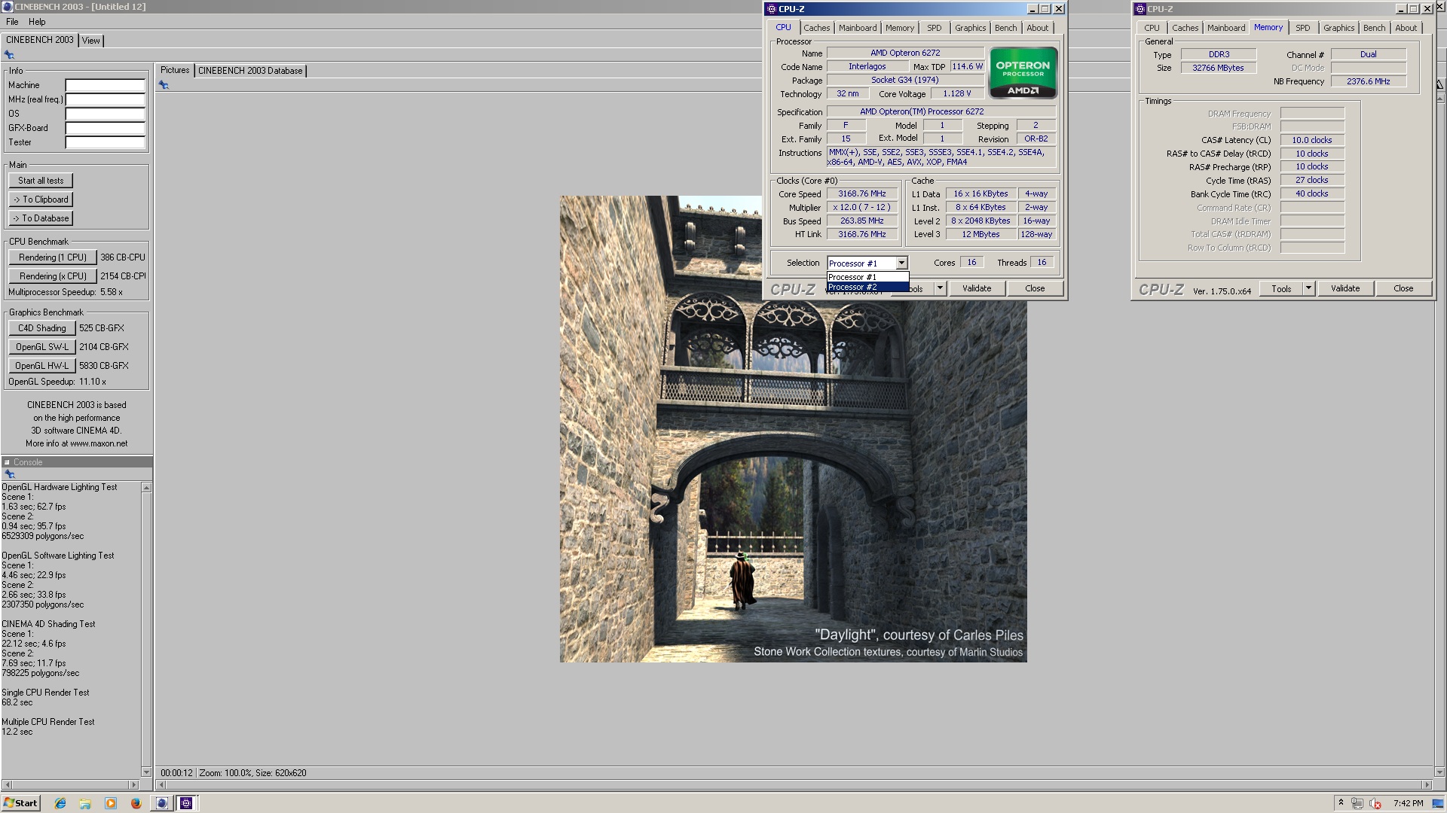Open Memory tab in first CPU-Z window
This screenshot has height=813, width=1447.
point(900,28)
